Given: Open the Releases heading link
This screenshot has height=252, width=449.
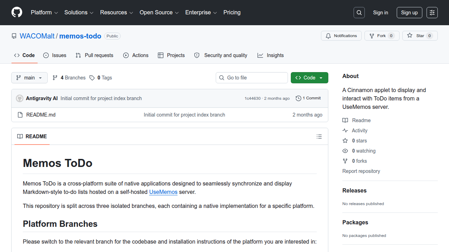Looking at the screenshot, I should [x=354, y=191].
